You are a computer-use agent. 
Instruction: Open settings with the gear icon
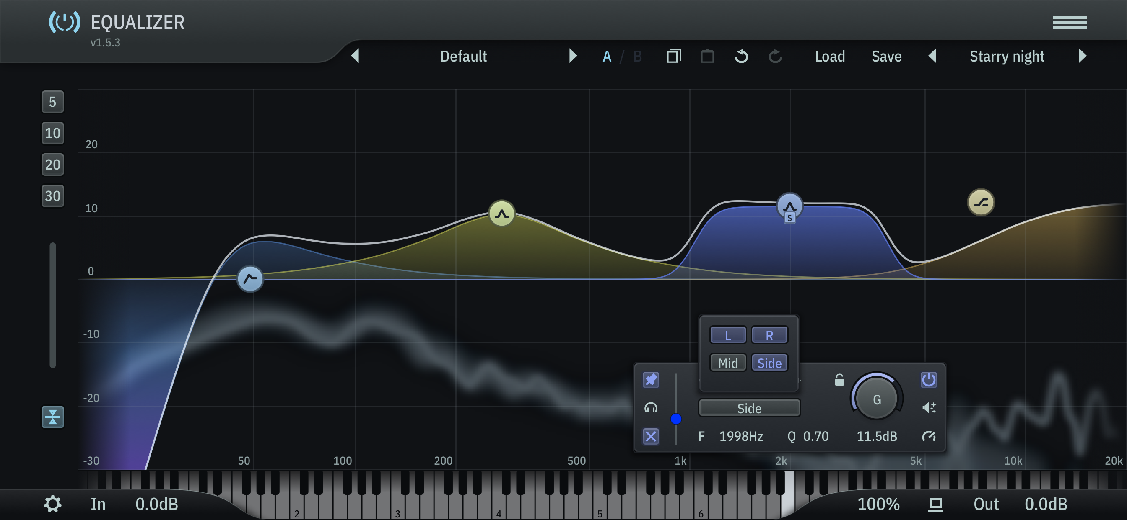(x=52, y=504)
